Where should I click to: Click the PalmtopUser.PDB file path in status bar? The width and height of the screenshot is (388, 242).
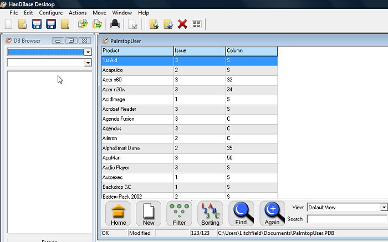click(x=276, y=233)
